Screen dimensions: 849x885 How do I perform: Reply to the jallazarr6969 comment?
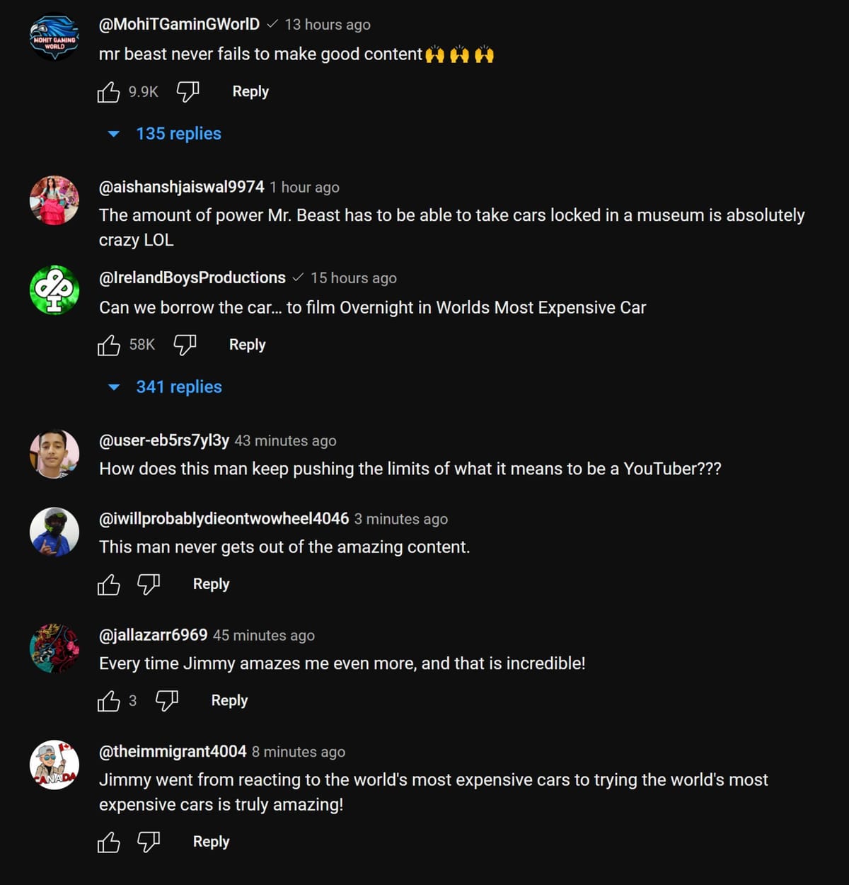(x=229, y=701)
